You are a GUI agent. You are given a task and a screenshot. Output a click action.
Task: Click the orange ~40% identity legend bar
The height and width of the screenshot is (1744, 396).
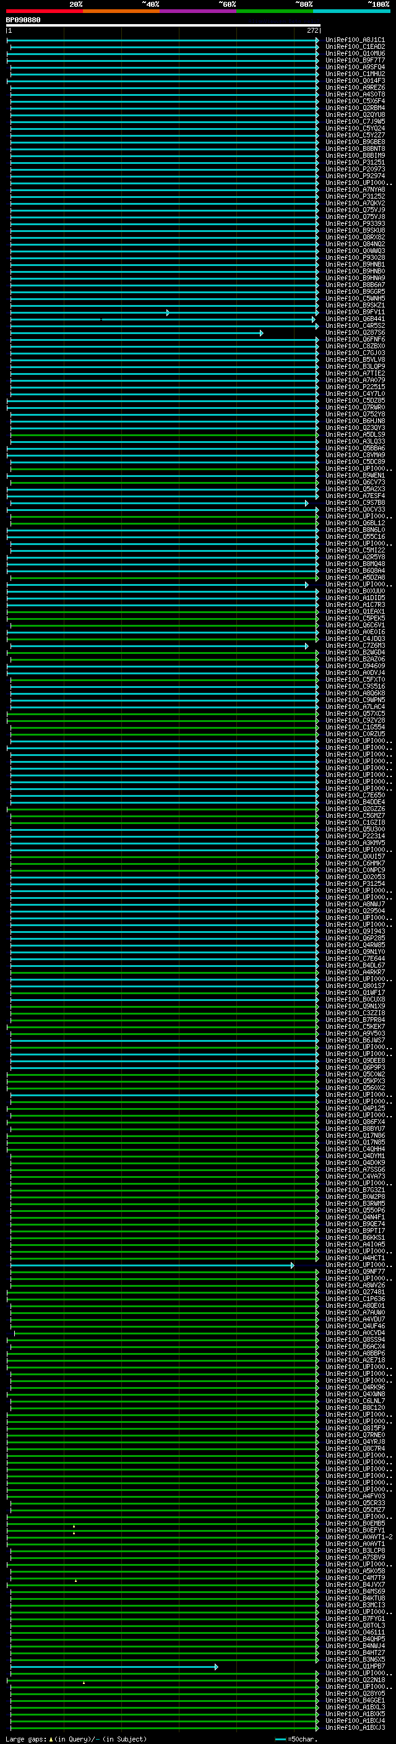coord(121,11)
